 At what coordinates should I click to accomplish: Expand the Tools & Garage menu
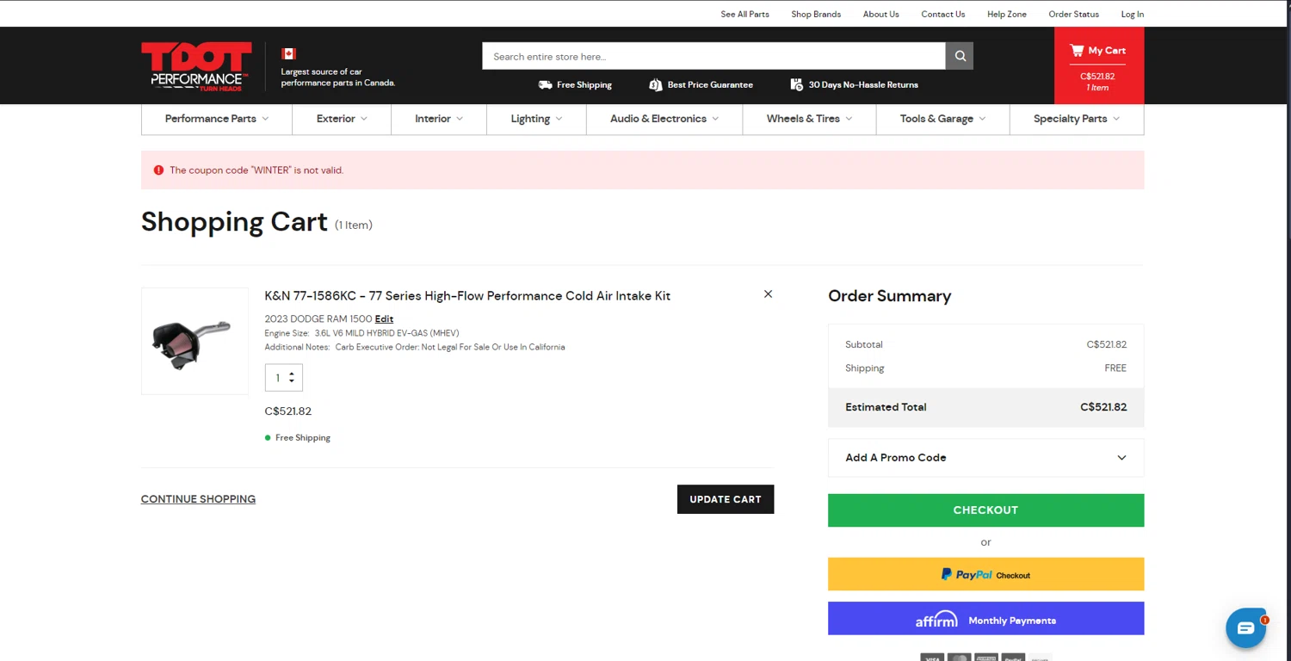point(942,119)
